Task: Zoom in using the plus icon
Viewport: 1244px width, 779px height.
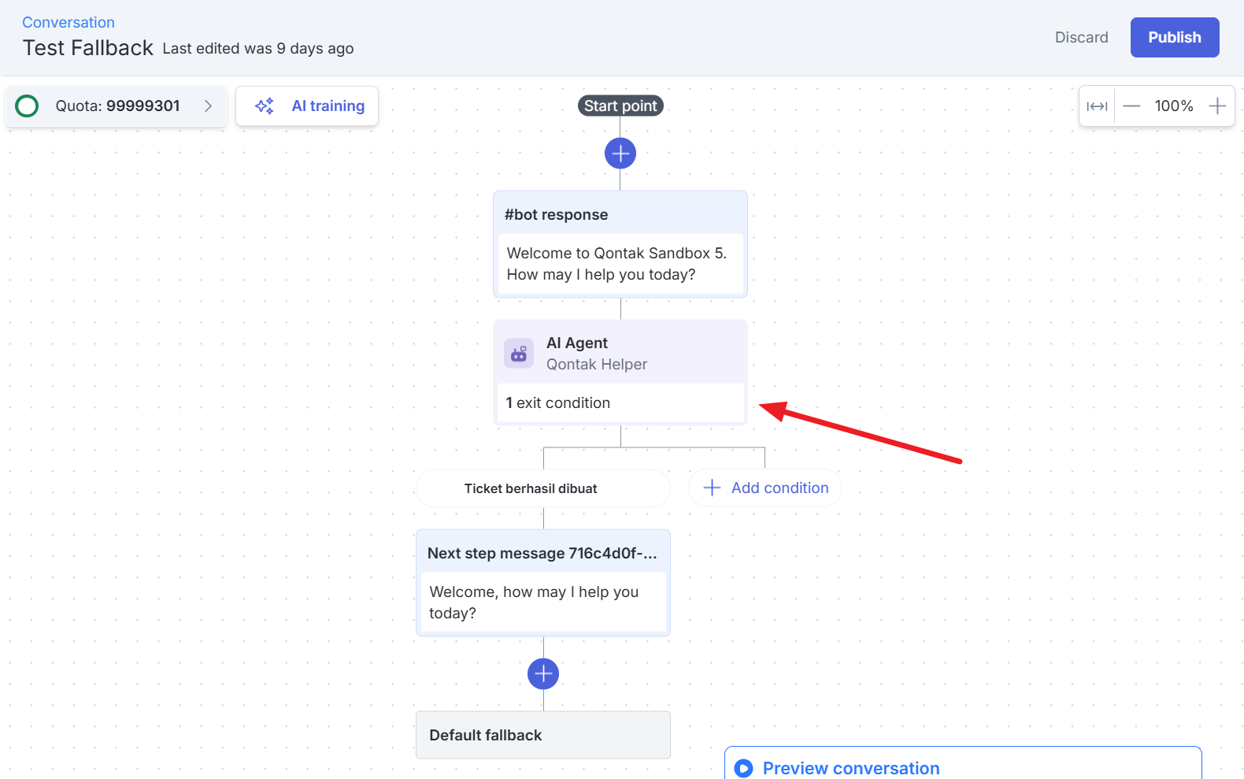Action: [1217, 106]
